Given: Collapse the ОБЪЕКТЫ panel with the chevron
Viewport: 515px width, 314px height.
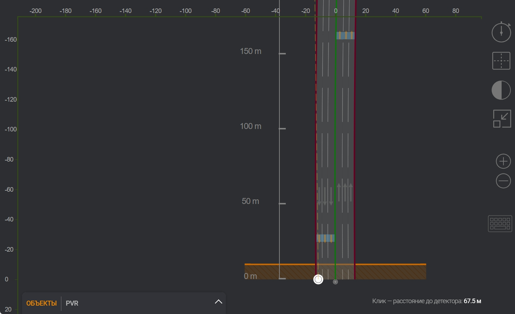Looking at the screenshot, I should coord(218,301).
